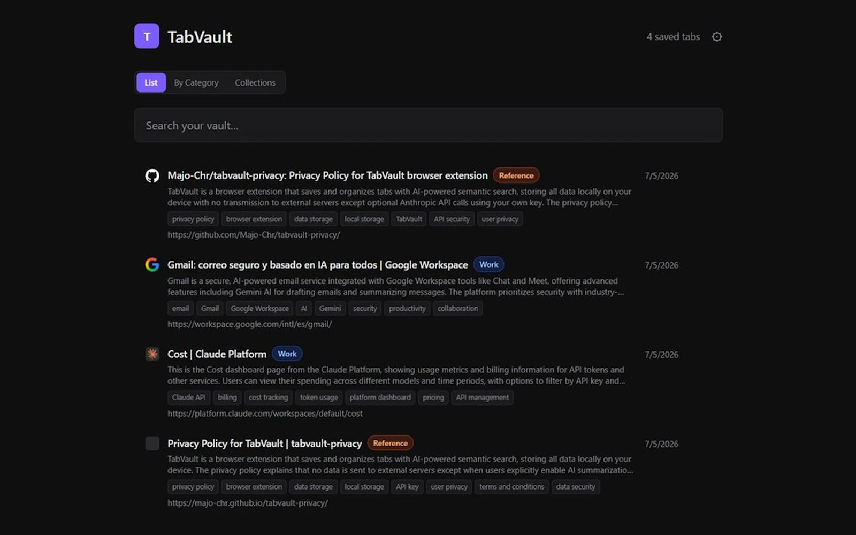The image size is (856, 535).
Task: Open the Cost | Claude Platform title
Action: tap(217, 354)
